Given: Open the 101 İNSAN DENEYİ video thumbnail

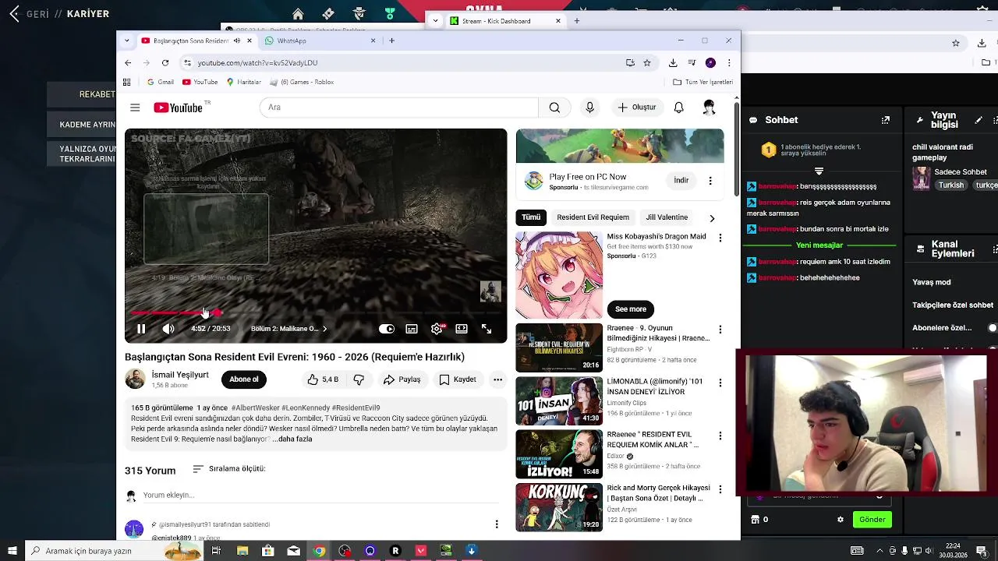Looking at the screenshot, I should click(x=559, y=401).
